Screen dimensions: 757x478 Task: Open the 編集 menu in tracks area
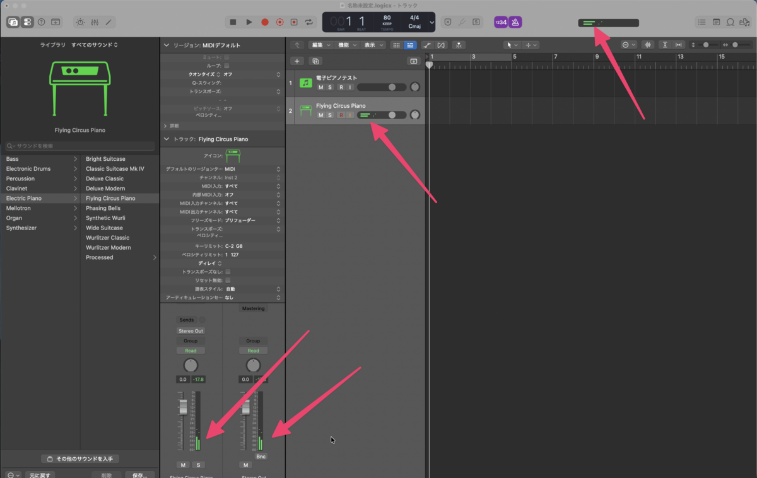pyautogui.click(x=320, y=45)
